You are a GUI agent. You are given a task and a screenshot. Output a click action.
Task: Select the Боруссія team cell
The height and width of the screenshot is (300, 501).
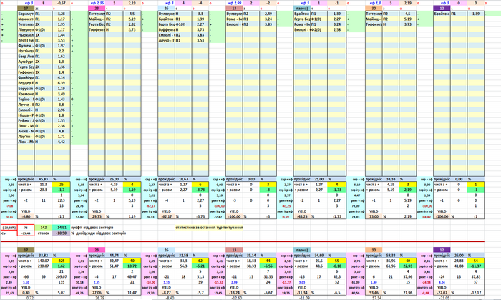coord(26,89)
